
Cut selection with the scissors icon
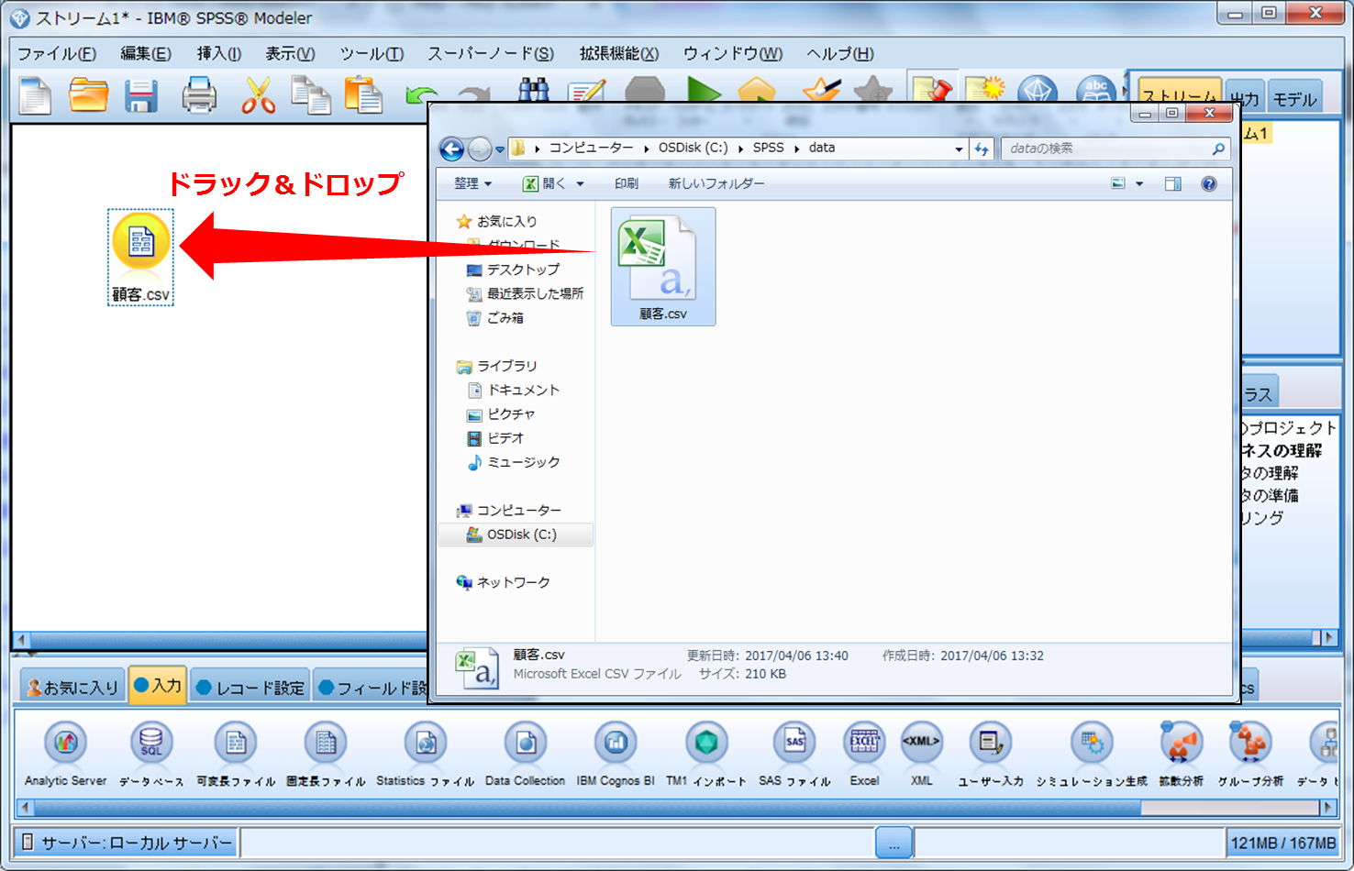click(258, 95)
